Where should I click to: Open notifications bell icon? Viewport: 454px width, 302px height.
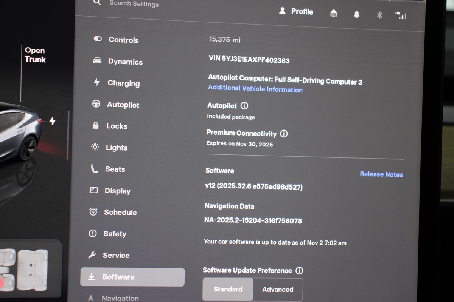point(356,14)
